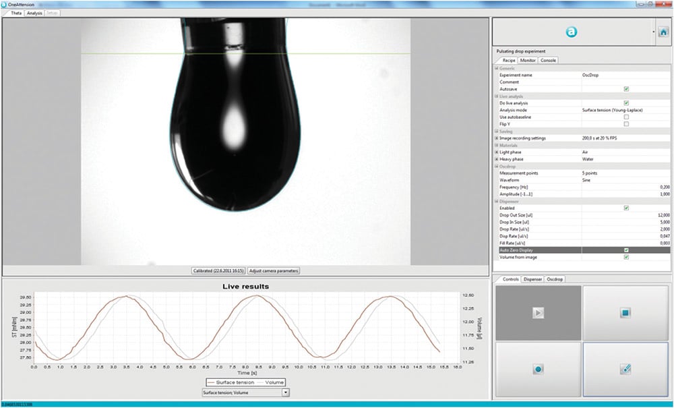
Task: Toggle the Flip Y checkbox
Action: click(627, 123)
